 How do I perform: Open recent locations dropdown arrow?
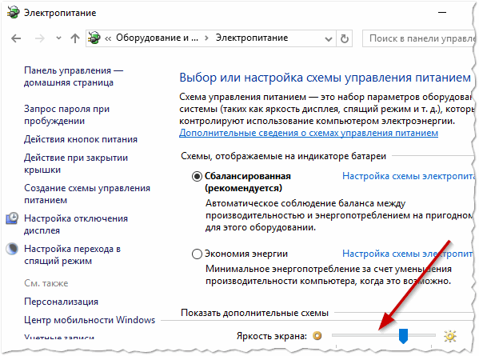58,38
